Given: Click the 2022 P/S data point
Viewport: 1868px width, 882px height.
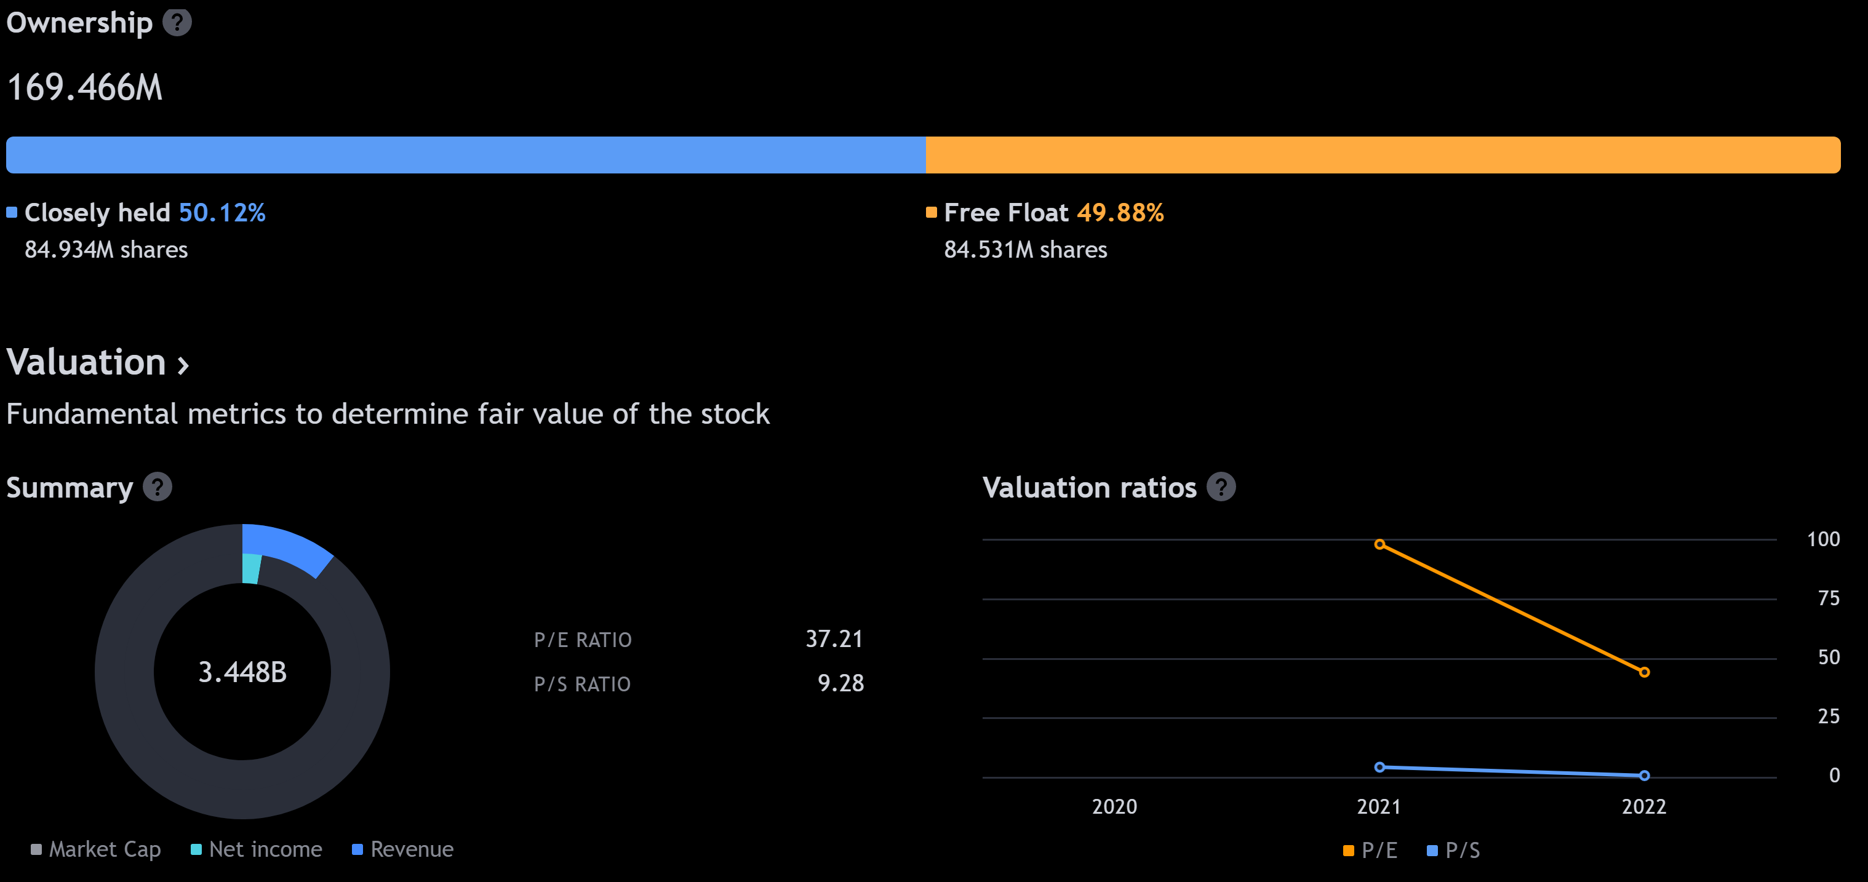Looking at the screenshot, I should [1644, 776].
